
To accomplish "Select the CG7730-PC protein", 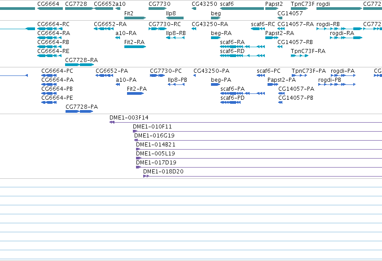I will coord(158,75).
